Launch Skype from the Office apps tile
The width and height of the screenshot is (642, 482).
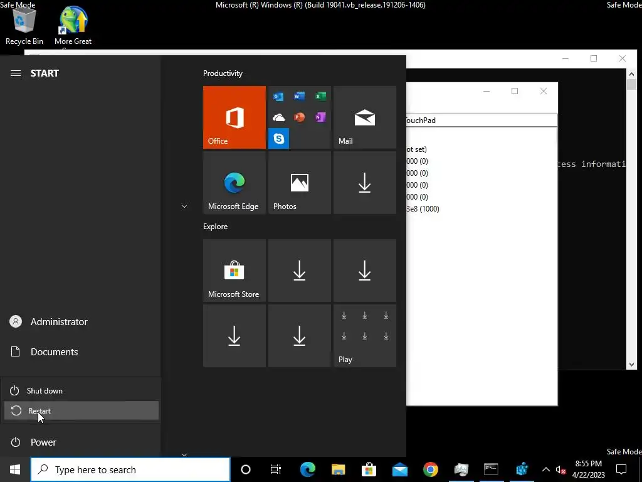click(x=279, y=139)
